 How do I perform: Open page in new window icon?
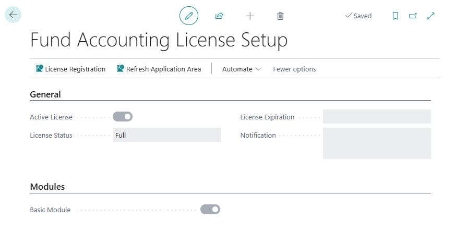pyautogui.click(x=413, y=16)
